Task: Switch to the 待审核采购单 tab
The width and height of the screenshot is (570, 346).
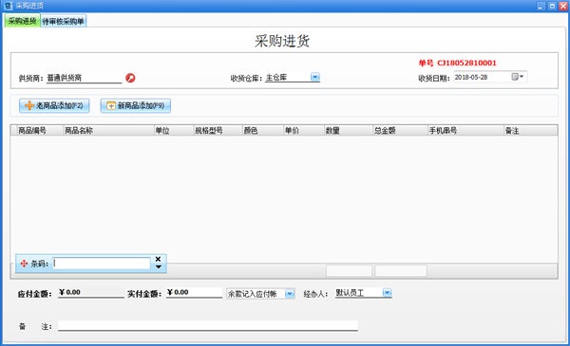Action: tap(63, 22)
